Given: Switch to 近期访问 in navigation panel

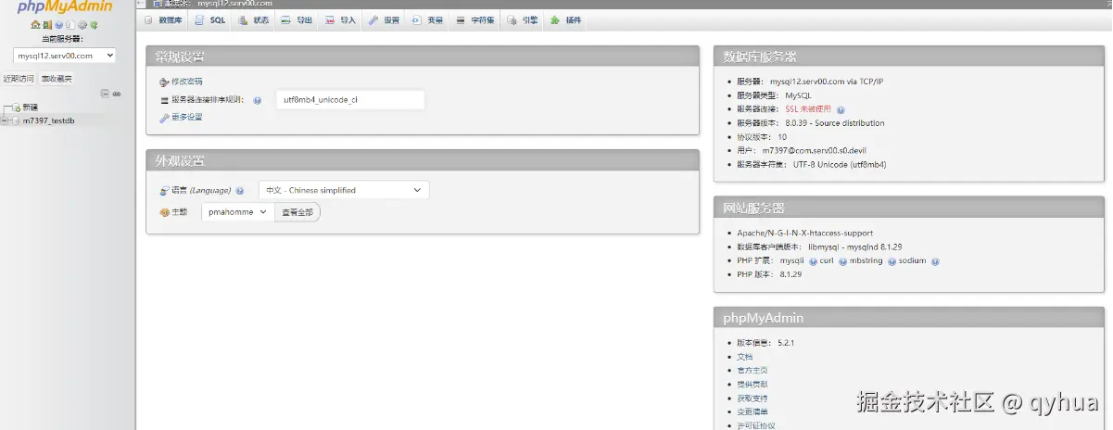Looking at the screenshot, I should point(19,79).
